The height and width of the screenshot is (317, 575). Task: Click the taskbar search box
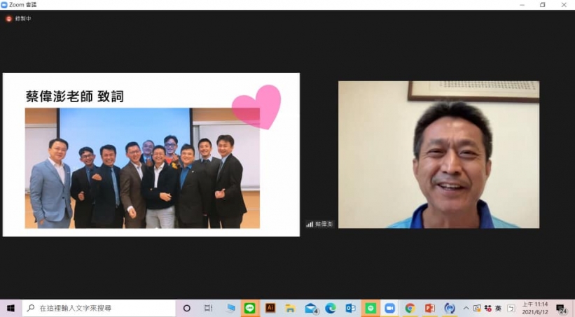[98, 308]
